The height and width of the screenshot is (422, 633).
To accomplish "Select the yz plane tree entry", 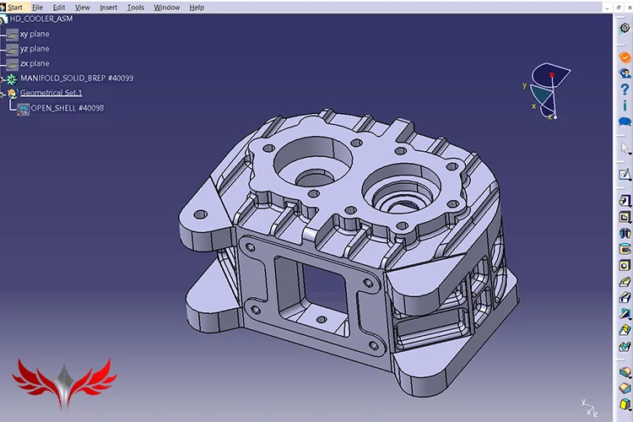I will (35, 48).
